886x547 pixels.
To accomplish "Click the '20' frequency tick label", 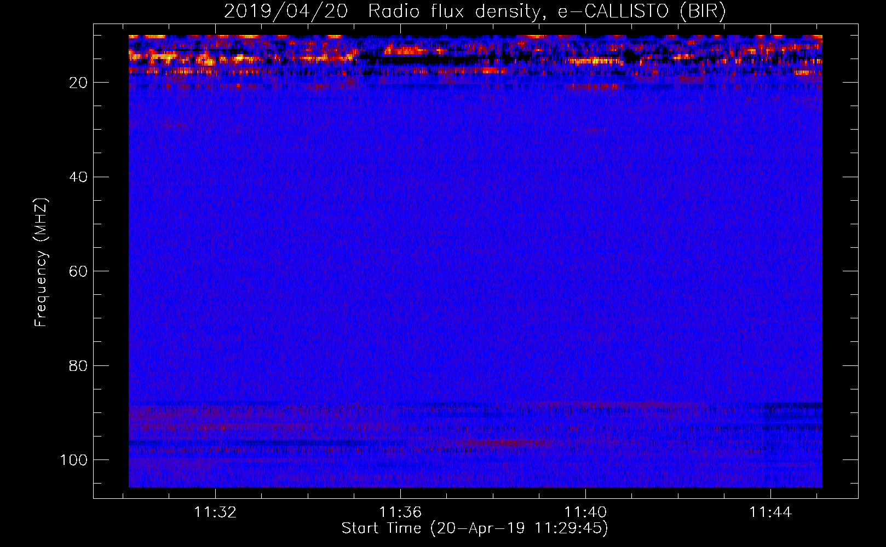I will click(x=78, y=83).
